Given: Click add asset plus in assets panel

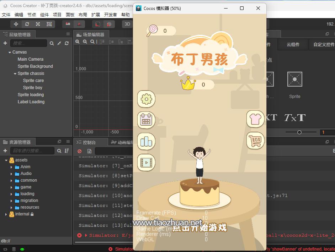Looking at the screenshot, I should click(x=5, y=151).
